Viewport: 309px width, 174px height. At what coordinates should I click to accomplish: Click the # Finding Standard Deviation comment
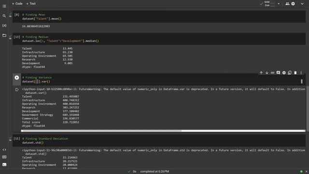pyautogui.click(x=45, y=139)
